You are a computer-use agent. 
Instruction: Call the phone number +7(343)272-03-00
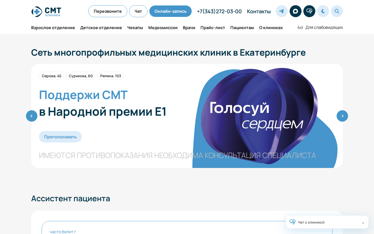[219, 11]
